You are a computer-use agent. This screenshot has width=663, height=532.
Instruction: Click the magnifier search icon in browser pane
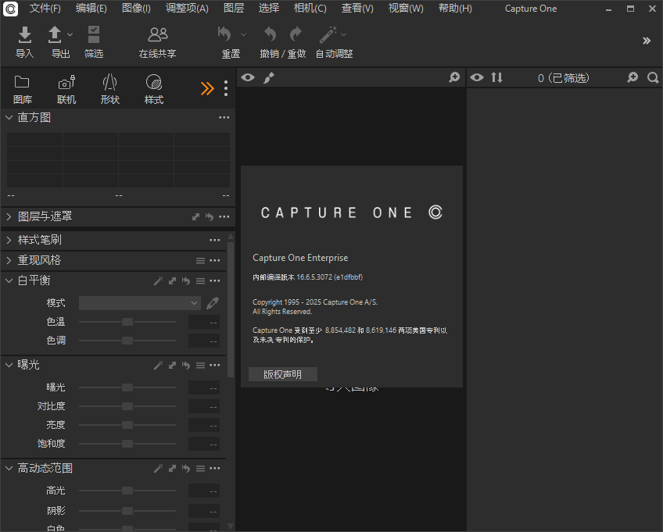click(x=654, y=77)
